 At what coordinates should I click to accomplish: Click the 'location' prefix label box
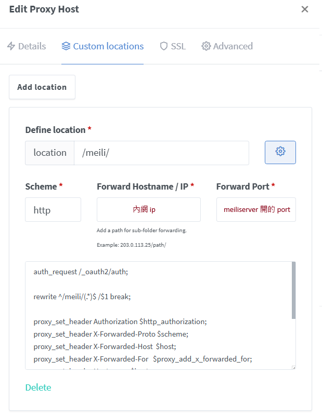pyautogui.click(x=50, y=153)
